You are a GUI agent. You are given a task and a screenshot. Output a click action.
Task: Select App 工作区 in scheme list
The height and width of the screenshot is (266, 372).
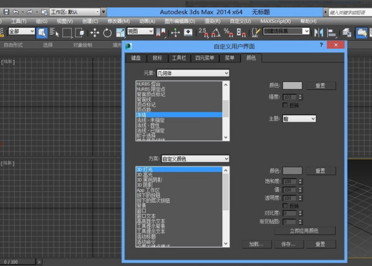point(179,190)
